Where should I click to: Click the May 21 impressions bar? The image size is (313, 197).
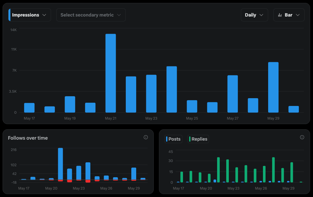pyautogui.click(x=111, y=73)
